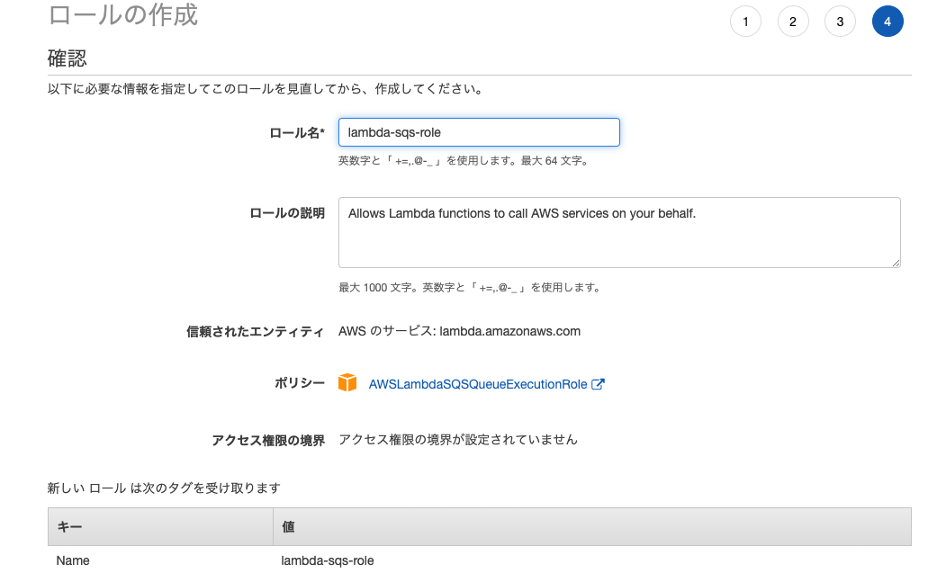This screenshot has width=928, height=573.
Task: Click the ポリシー label
Action: pyautogui.click(x=300, y=383)
